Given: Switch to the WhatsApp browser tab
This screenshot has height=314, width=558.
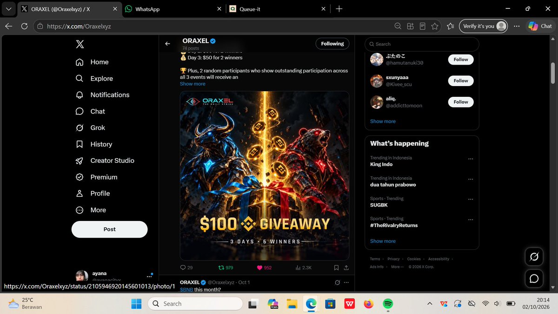Looking at the screenshot, I should (173, 9).
